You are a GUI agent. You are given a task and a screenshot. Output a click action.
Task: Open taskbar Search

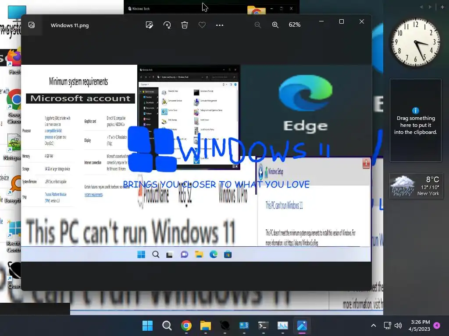click(167, 325)
